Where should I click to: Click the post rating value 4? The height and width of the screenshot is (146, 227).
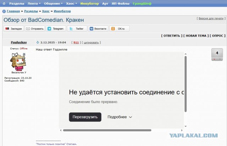tap(217, 53)
